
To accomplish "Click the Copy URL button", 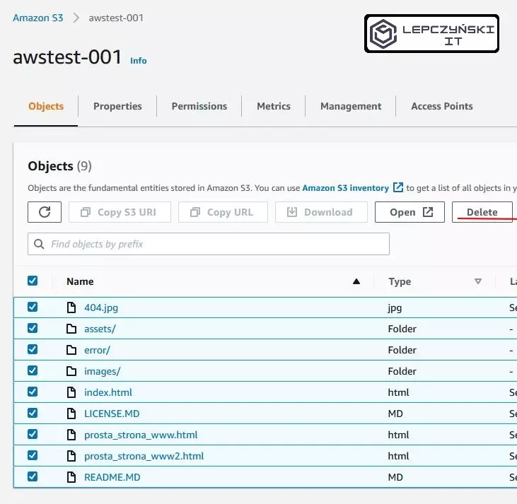I will click(223, 212).
